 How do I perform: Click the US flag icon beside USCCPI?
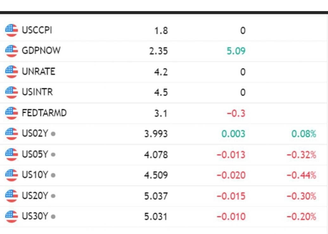(x=11, y=30)
